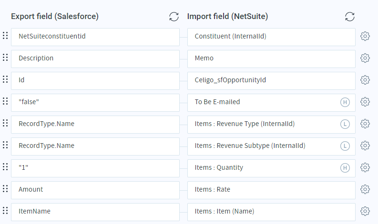Open settings gear for Memo mapping
Screen dimensions: 378x224
click(365, 58)
